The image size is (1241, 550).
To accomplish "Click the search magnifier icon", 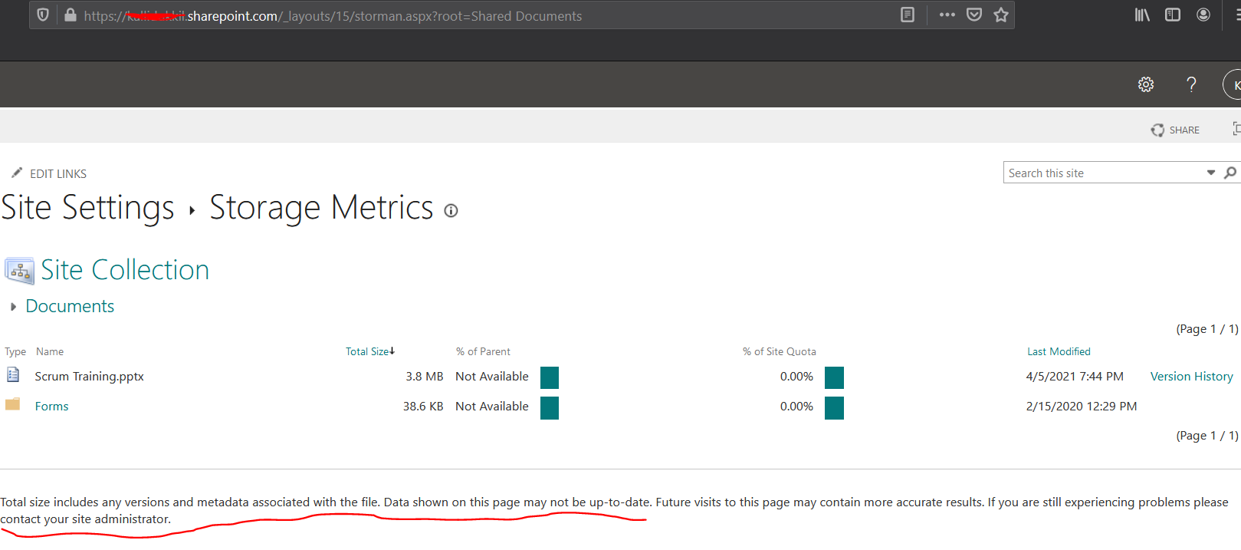I will (1230, 173).
